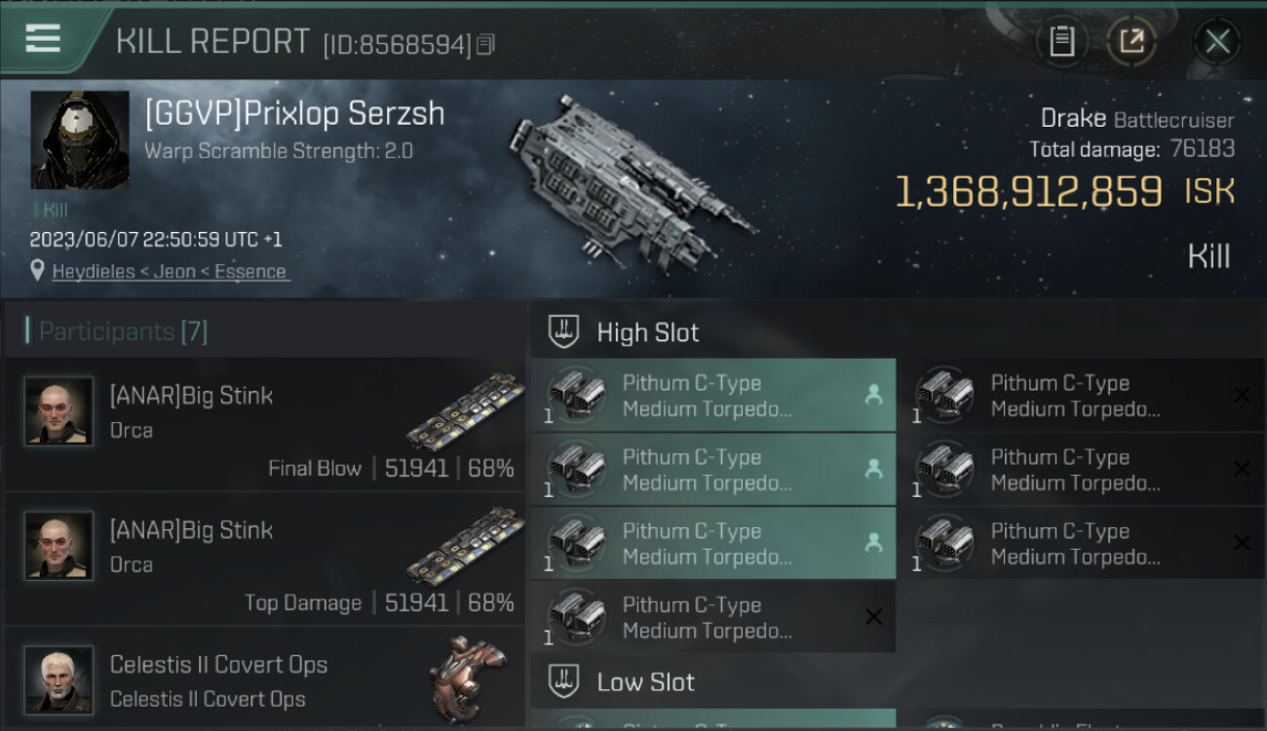Click X mark on top right launcher

pyautogui.click(x=1242, y=395)
